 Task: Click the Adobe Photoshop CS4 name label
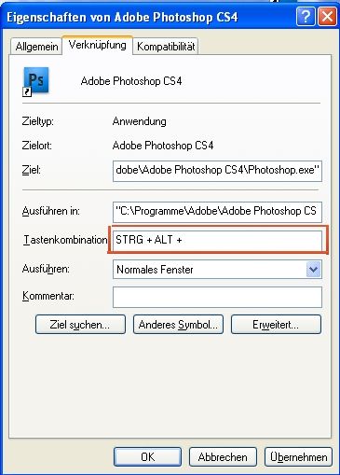pos(131,81)
